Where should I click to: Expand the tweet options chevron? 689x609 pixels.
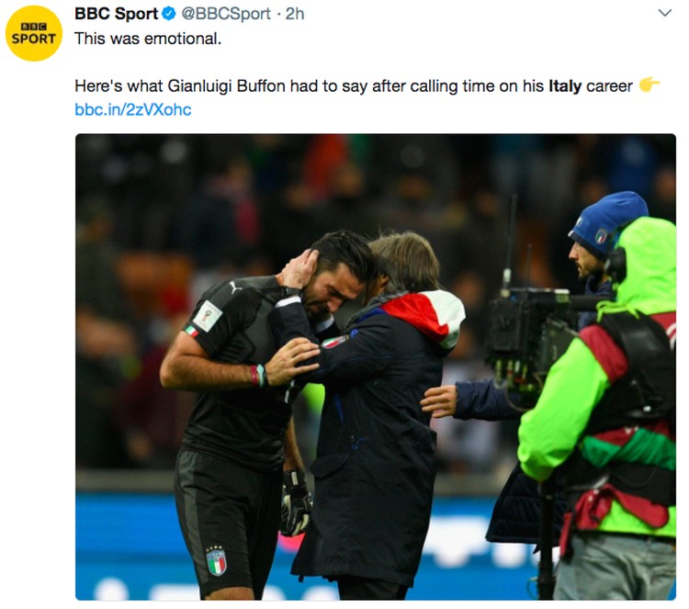(665, 13)
